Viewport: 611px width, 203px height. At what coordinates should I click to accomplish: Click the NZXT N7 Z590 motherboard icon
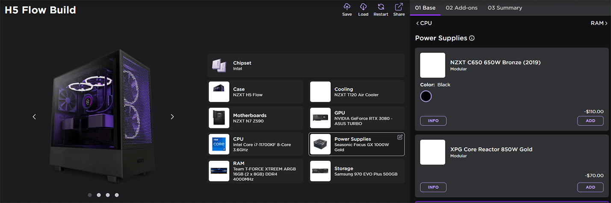click(219, 118)
